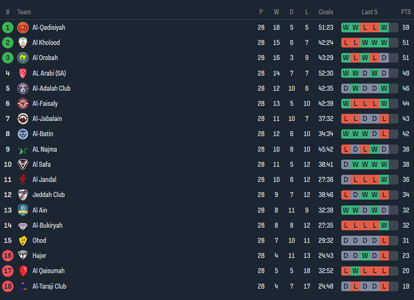
Task: Sort table by the PTS column header
Action: [406, 12]
